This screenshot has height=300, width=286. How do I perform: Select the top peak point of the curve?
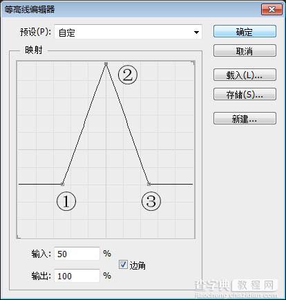click(106, 64)
